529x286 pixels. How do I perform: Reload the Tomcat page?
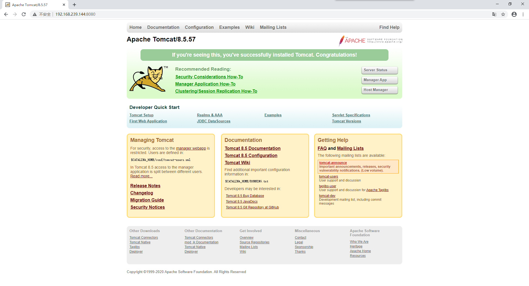pyautogui.click(x=24, y=14)
